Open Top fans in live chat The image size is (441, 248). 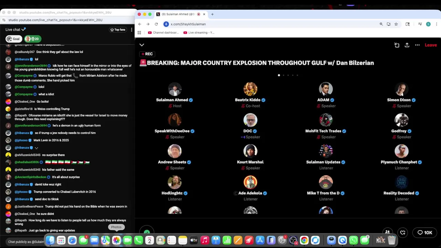pos(118,30)
